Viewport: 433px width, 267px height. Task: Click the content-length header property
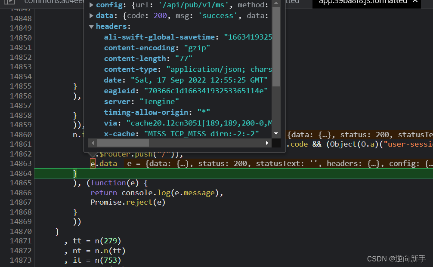click(x=135, y=58)
